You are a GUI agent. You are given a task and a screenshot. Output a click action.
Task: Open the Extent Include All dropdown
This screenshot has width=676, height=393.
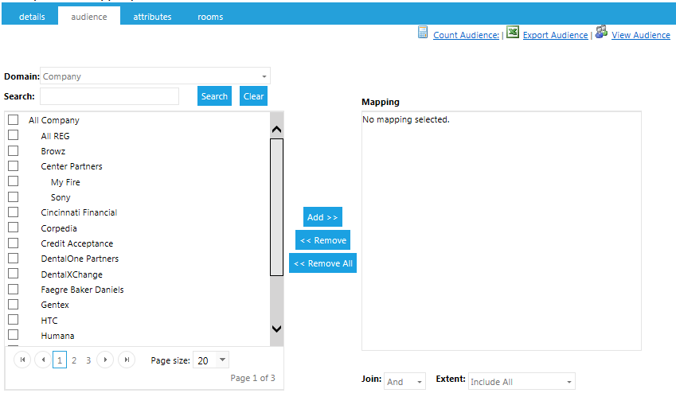(x=569, y=382)
